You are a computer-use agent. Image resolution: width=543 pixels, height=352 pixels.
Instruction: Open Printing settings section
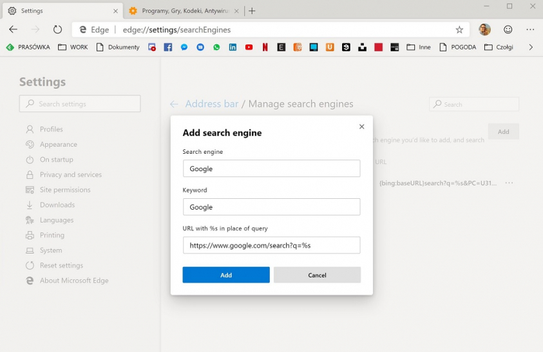(45, 236)
